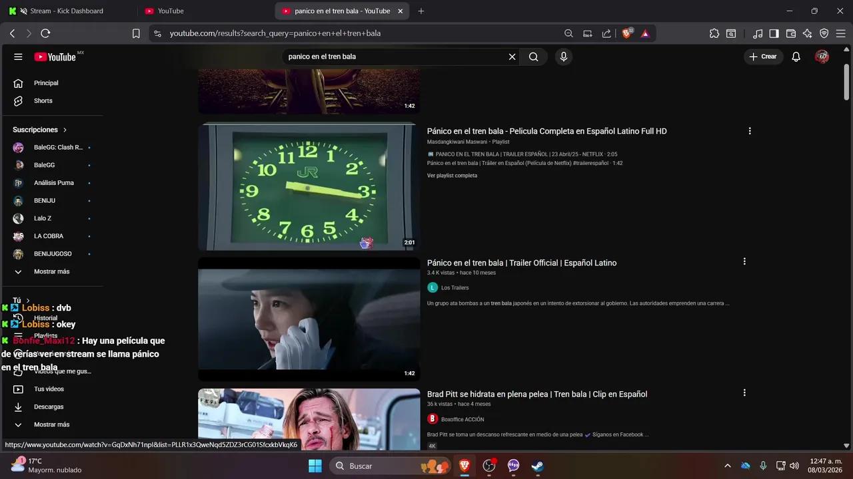Play the green clock playlist thumbnail
This screenshot has width=853, height=479.
(x=309, y=186)
